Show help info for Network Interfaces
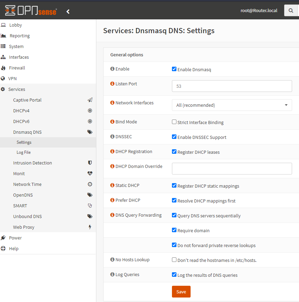Screen dimensions: 299x302 pos(112,103)
